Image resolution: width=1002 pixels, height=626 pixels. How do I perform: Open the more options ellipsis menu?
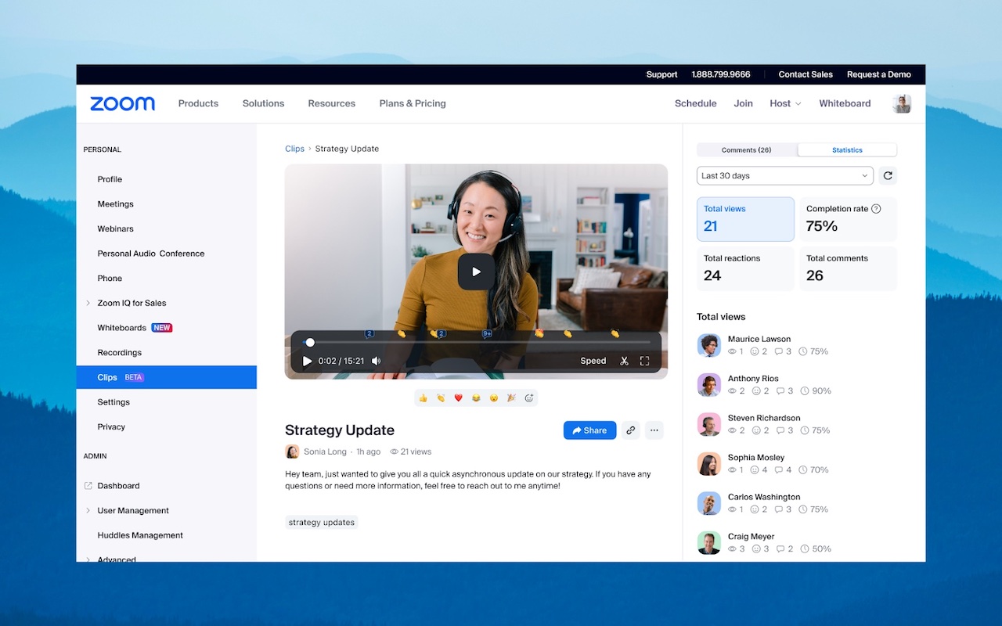pyautogui.click(x=654, y=430)
